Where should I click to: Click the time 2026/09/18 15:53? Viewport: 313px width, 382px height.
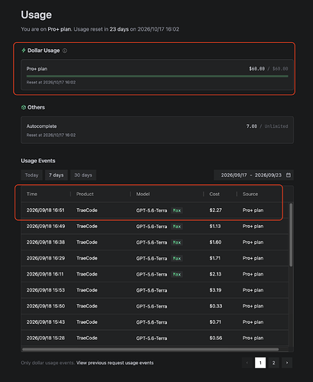tap(46, 290)
